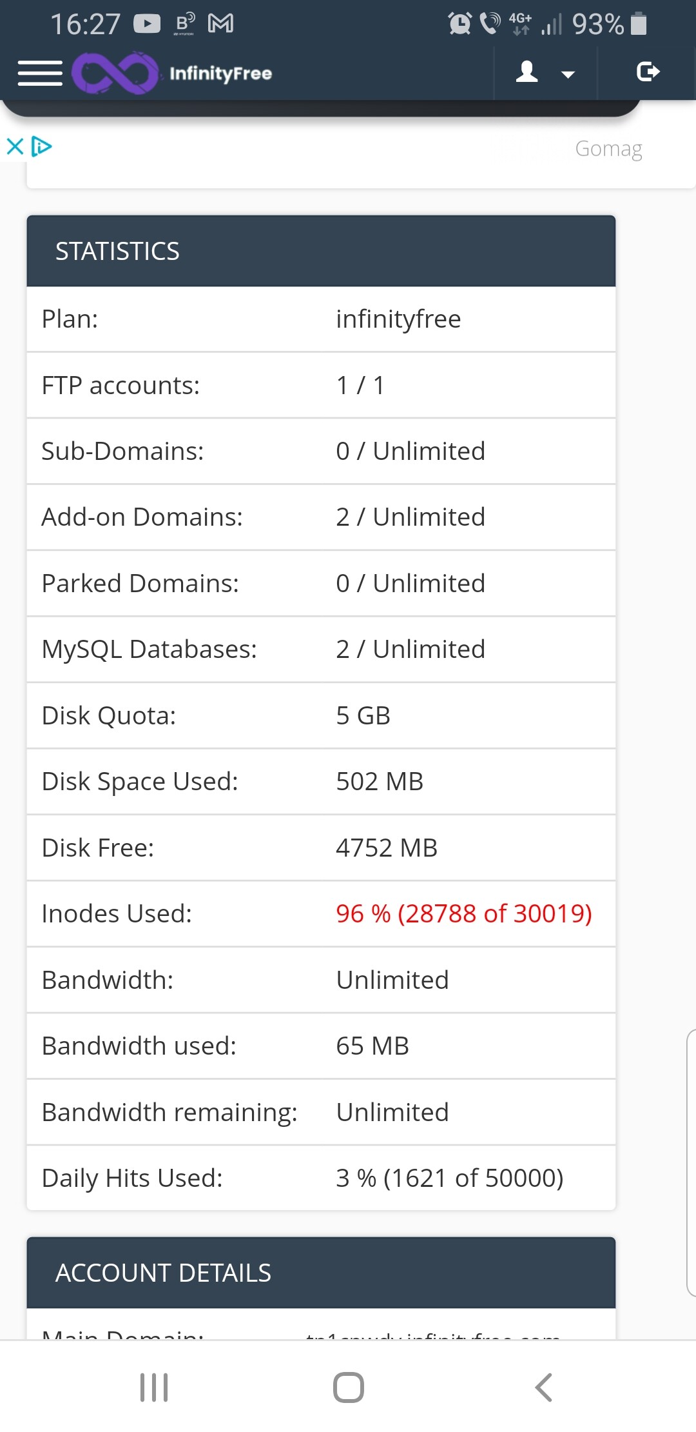Tap the alarm clock status icon

(459, 24)
